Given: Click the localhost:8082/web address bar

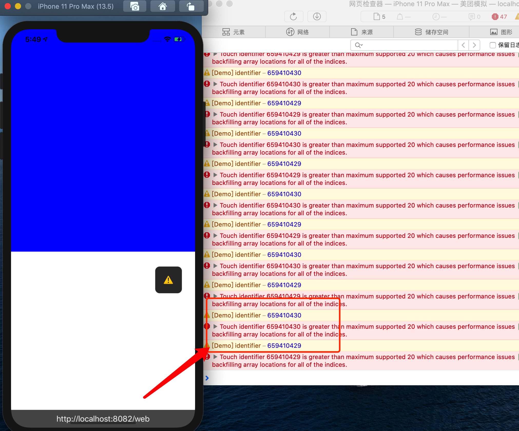Looking at the screenshot, I should point(103,419).
